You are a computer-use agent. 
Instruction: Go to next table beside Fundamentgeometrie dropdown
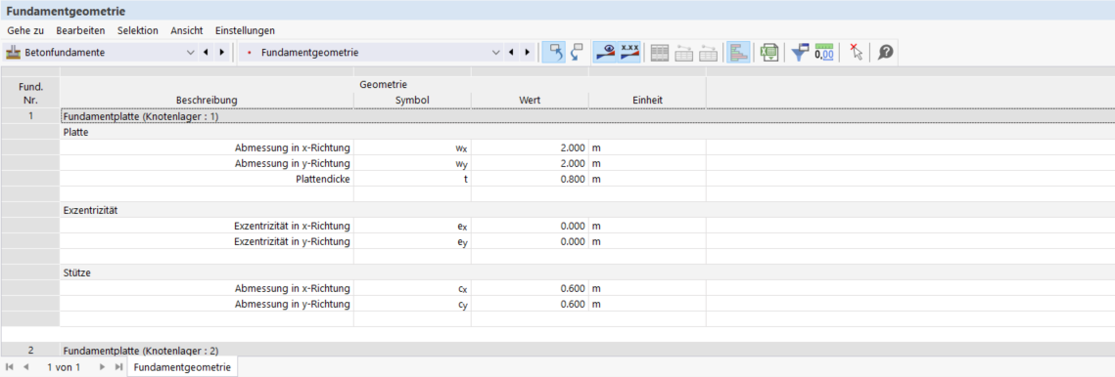point(527,53)
